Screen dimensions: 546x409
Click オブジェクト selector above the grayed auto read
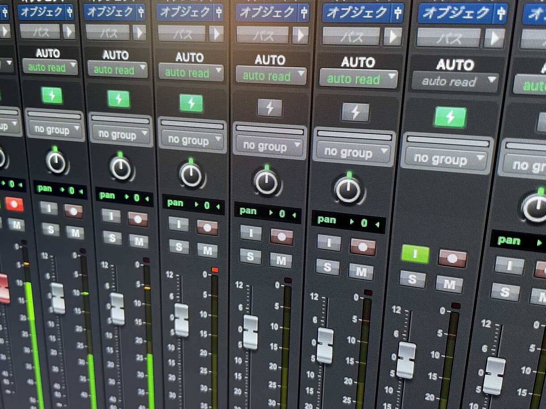coord(456,13)
